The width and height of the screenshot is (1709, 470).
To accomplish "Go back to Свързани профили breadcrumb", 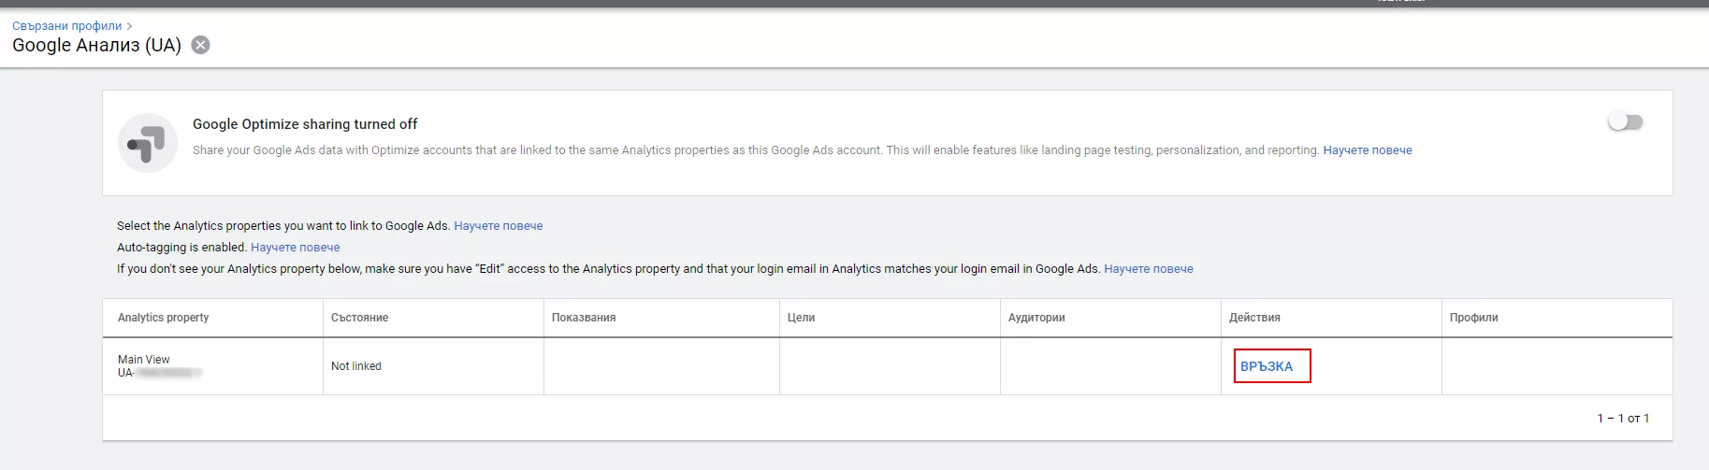I will click(67, 26).
